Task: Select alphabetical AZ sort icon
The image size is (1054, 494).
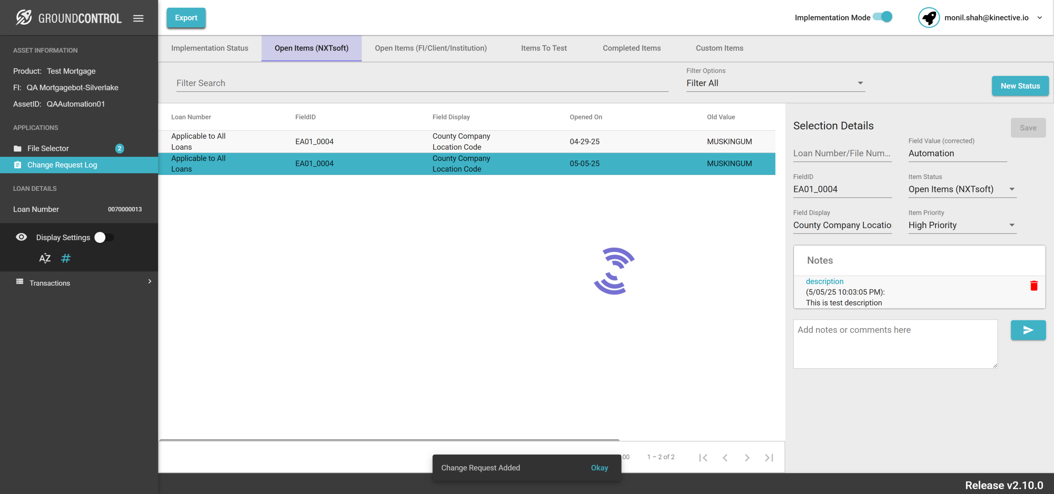Action: pyautogui.click(x=45, y=259)
